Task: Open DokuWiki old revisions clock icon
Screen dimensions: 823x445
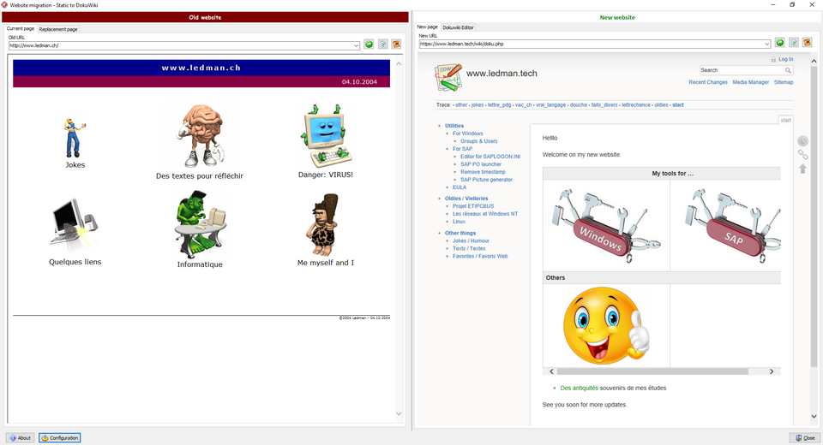Action: click(803, 141)
